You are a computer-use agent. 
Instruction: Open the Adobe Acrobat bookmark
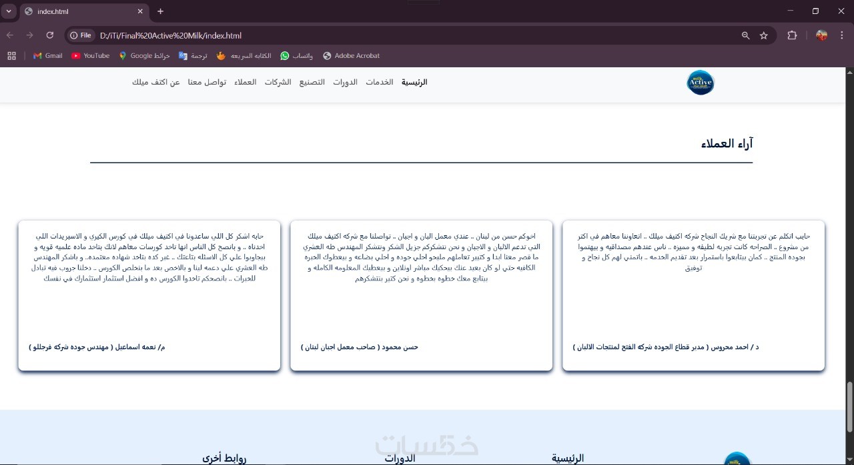[x=351, y=56]
